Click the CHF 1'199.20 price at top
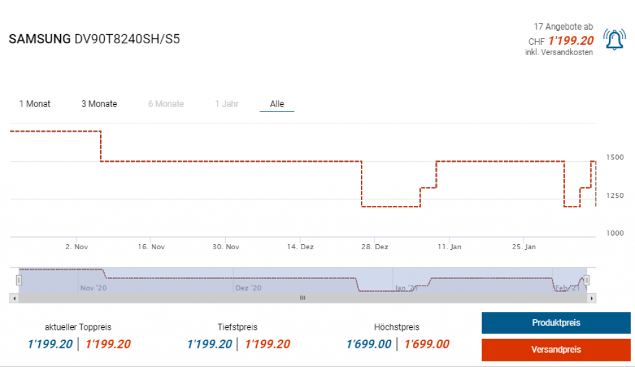 [571, 41]
